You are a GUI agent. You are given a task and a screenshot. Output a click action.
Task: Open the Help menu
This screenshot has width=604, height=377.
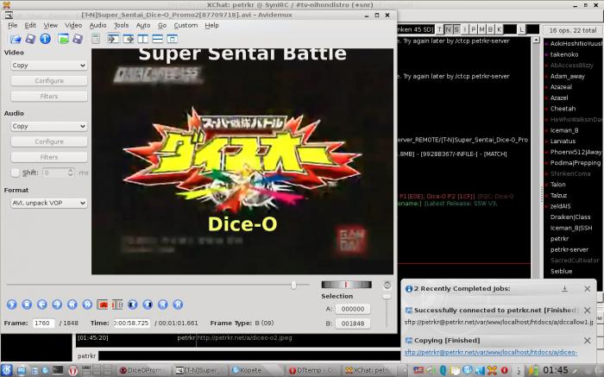(211, 25)
